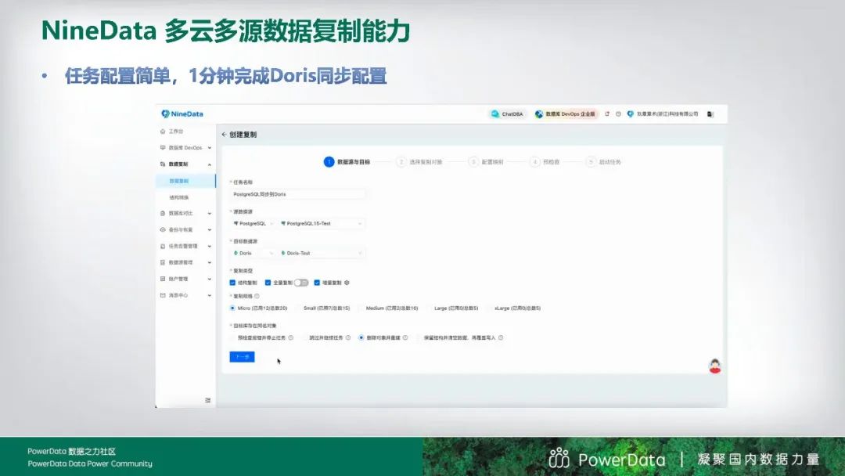
Task: Click the 任务名称 input field
Action: click(x=297, y=194)
